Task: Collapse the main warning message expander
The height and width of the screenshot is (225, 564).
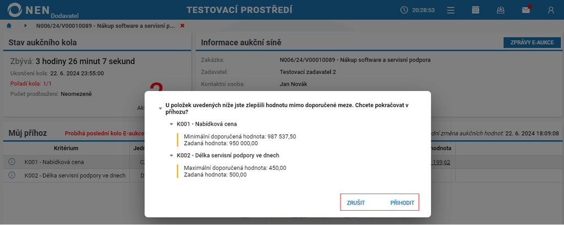Action: click(x=160, y=108)
